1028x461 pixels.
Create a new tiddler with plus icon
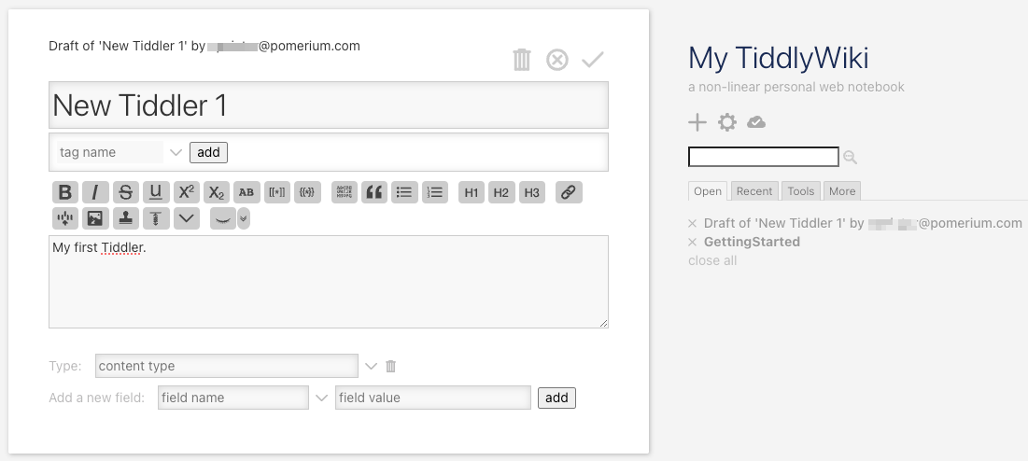tap(697, 122)
